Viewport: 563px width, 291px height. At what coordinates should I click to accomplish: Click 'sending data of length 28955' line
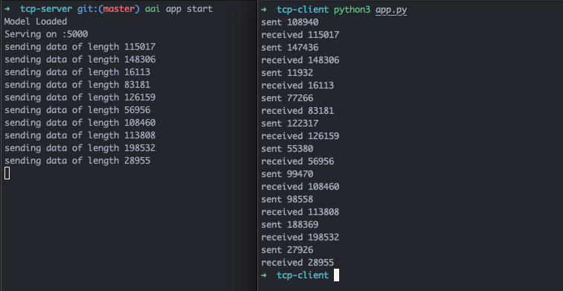click(77, 161)
